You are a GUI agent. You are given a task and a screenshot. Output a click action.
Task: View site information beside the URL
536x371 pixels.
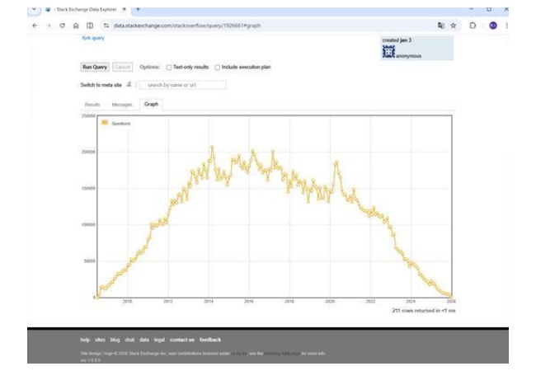(106, 26)
